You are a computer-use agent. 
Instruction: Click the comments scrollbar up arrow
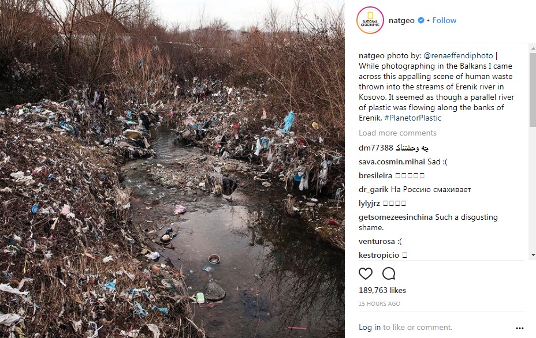pos(533,49)
